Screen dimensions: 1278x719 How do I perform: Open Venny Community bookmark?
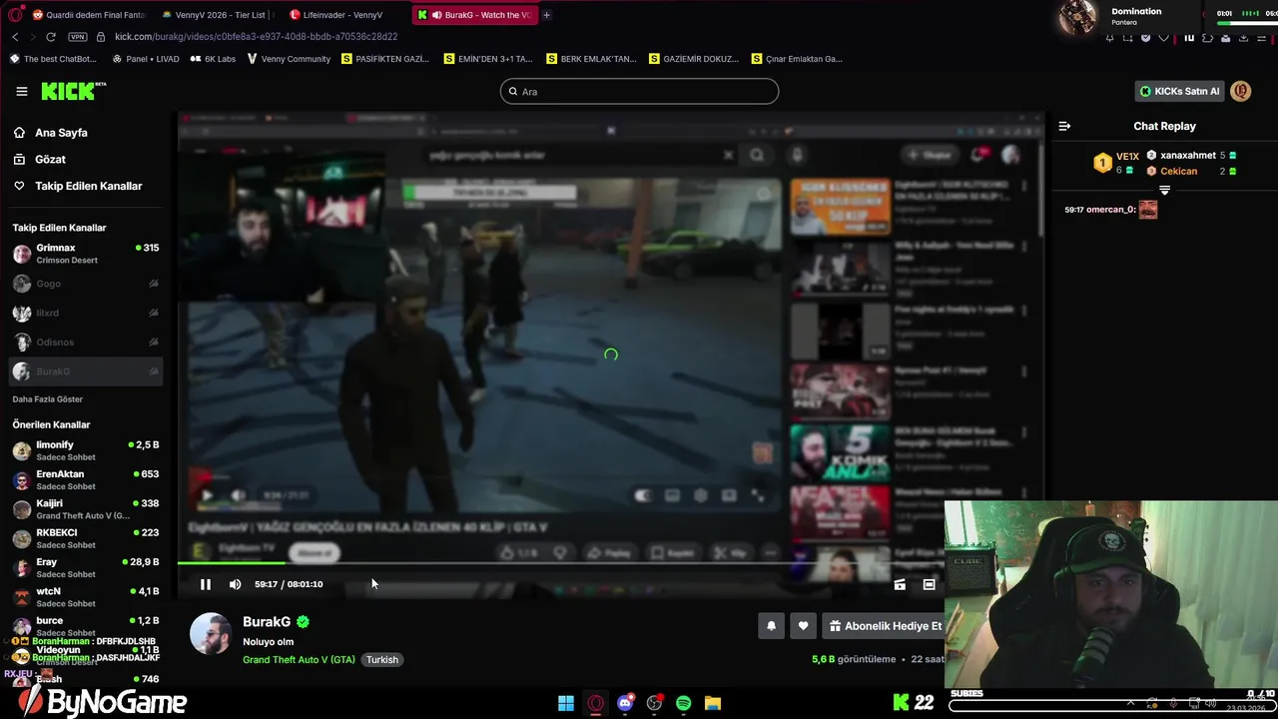tap(289, 59)
